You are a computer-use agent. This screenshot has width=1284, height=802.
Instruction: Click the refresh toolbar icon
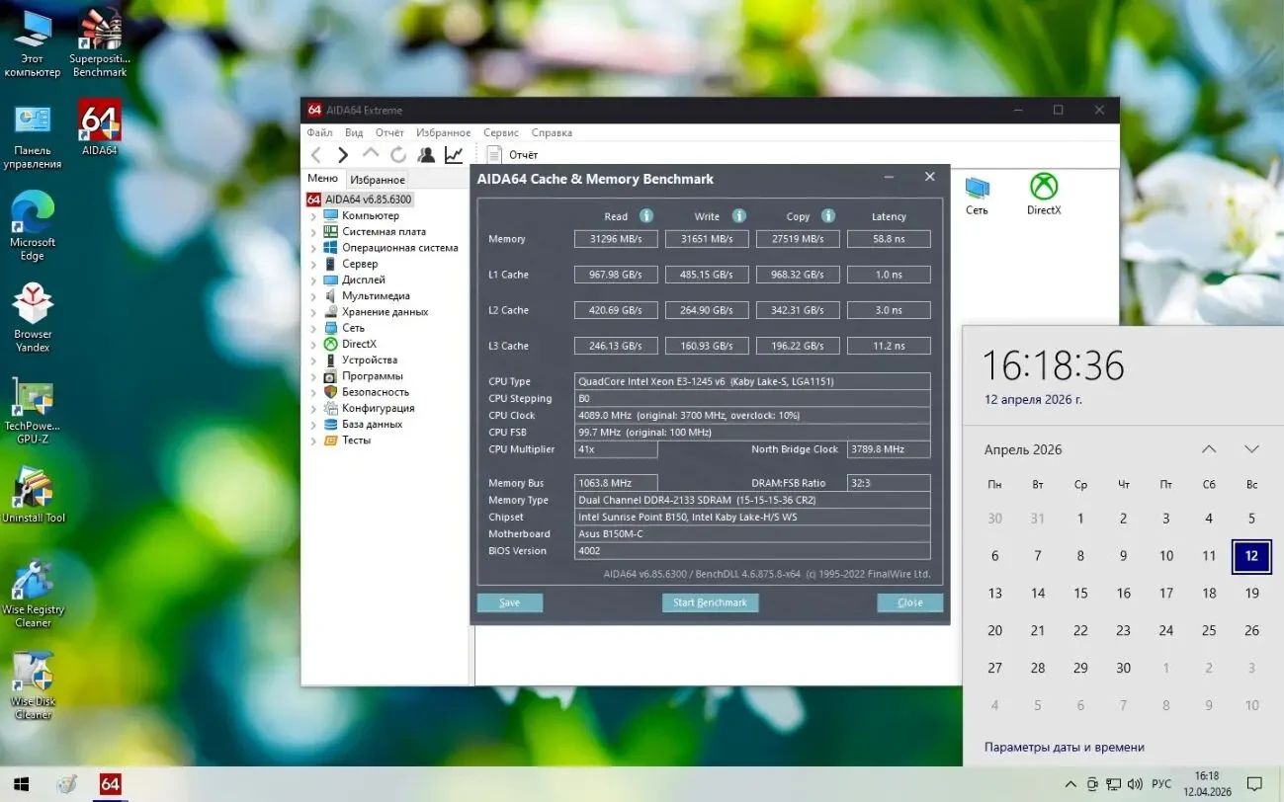click(x=398, y=154)
